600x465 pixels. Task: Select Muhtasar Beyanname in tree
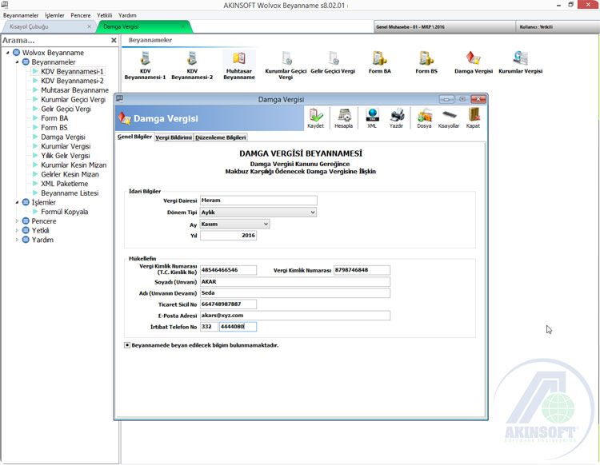click(x=74, y=90)
